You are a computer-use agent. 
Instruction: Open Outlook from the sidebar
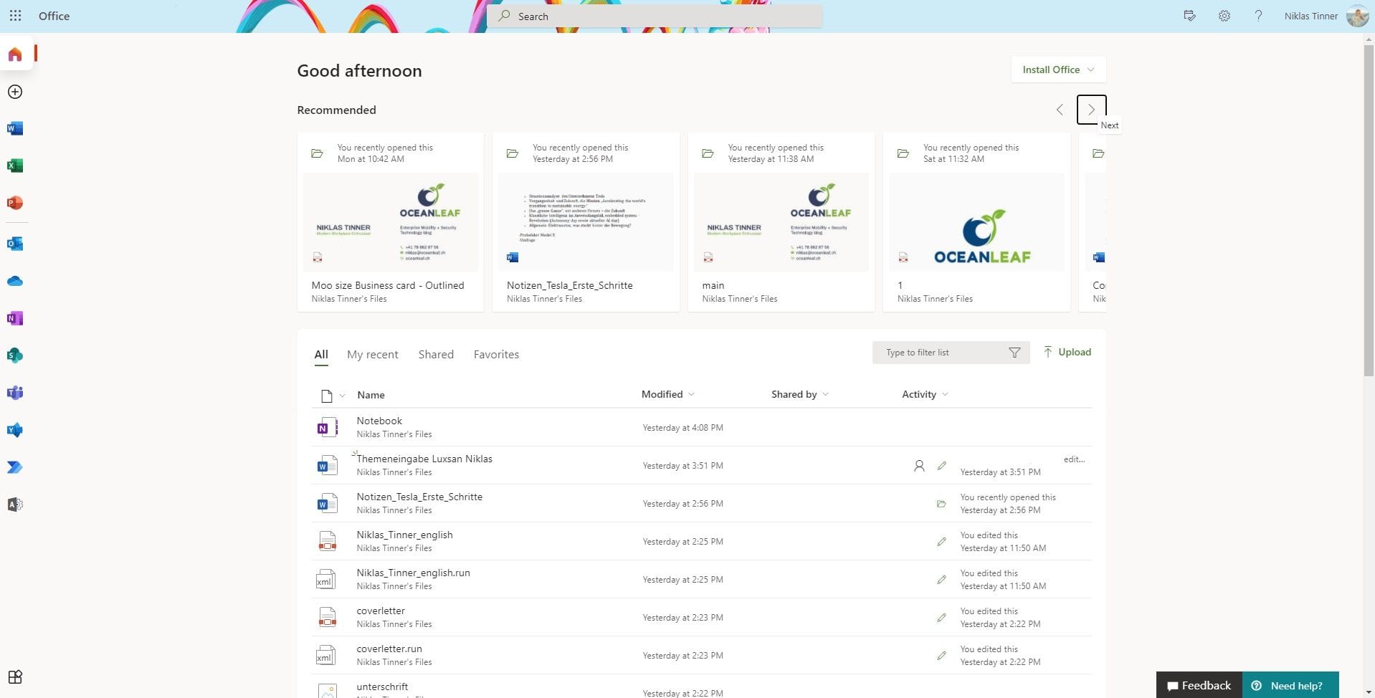[x=15, y=243]
